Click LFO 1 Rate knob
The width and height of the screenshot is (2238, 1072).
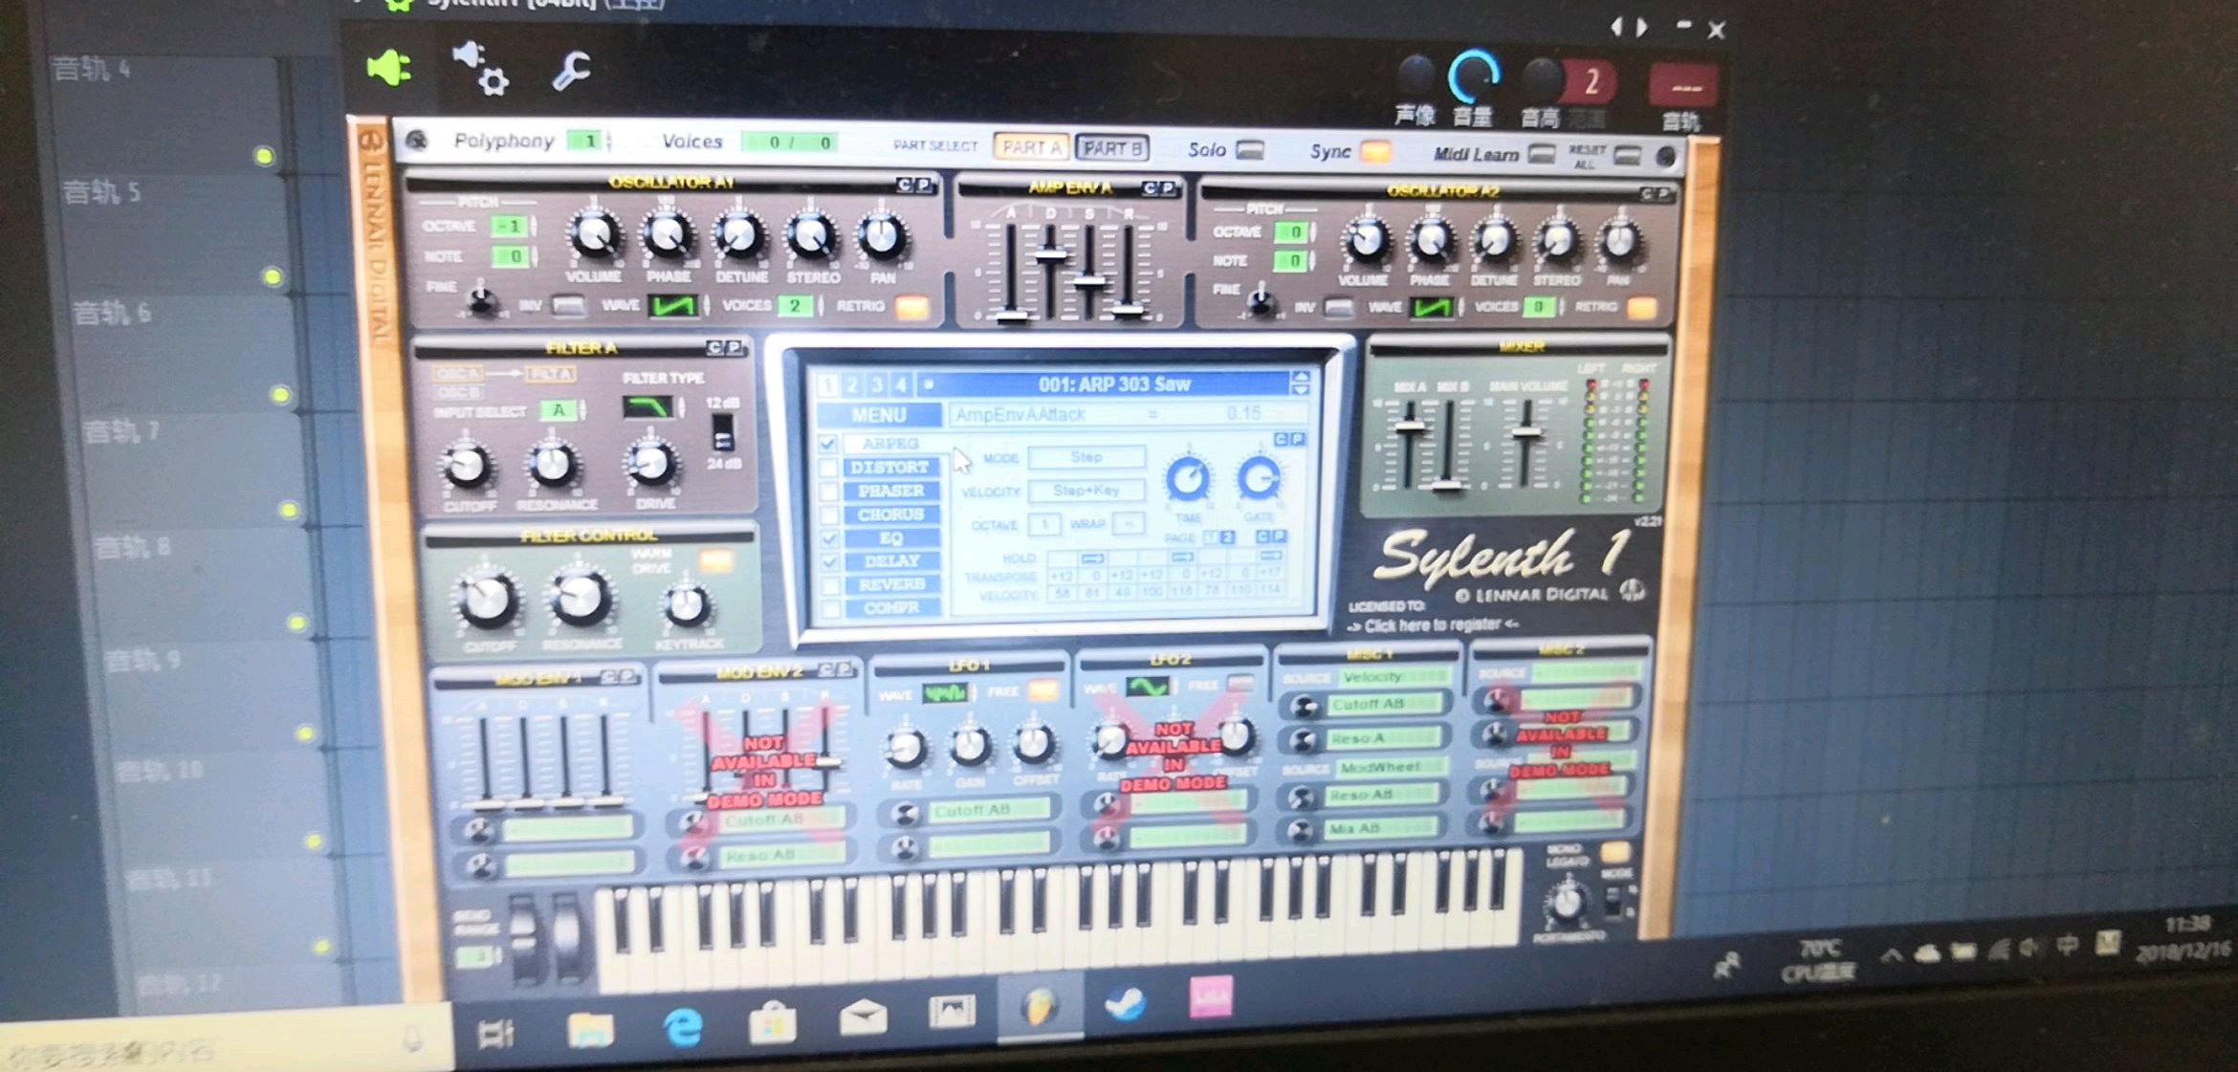[x=905, y=748]
